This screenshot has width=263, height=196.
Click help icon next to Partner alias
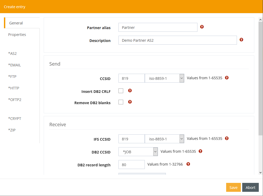202,27
